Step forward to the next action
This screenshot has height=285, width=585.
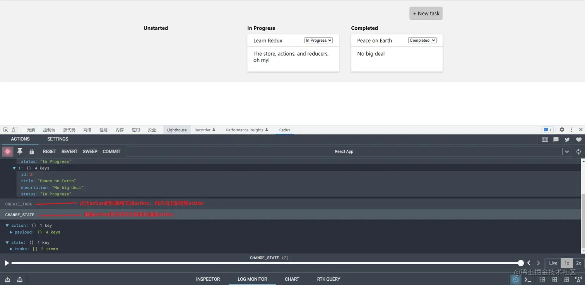coord(538,263)
